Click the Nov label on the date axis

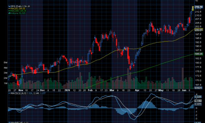pos(21,90)
